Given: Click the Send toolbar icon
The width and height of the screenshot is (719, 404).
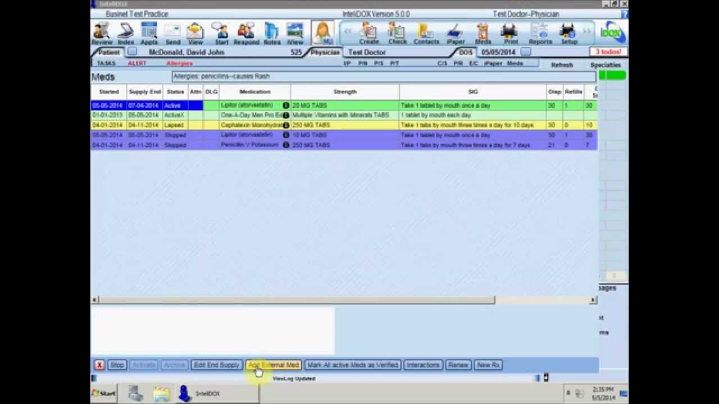Looking at the screenshot, I should (x=172, y=33).
